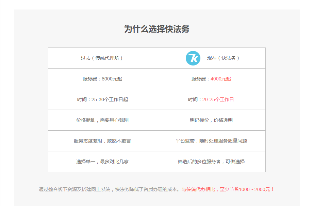Click the 现在（快法务） column header text

pos(223,58)
